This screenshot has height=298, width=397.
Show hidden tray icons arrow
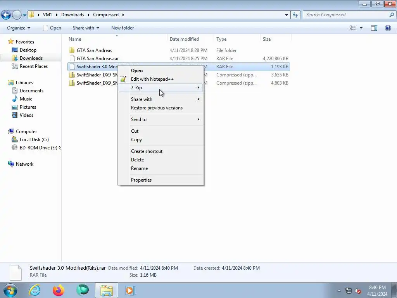click(339, 291)
